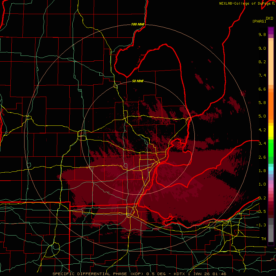276x276 pixels.
Task: Click the 01:46 timestamp in caption
Action: point(220,274)
